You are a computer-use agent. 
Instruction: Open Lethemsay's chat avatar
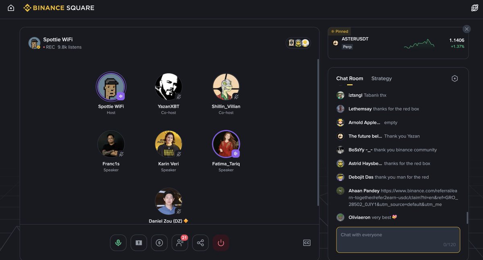341,109
